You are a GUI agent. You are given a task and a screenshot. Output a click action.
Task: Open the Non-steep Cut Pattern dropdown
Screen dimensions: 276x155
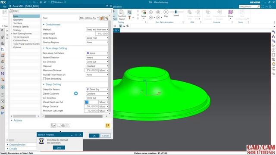tap(97, 53)
